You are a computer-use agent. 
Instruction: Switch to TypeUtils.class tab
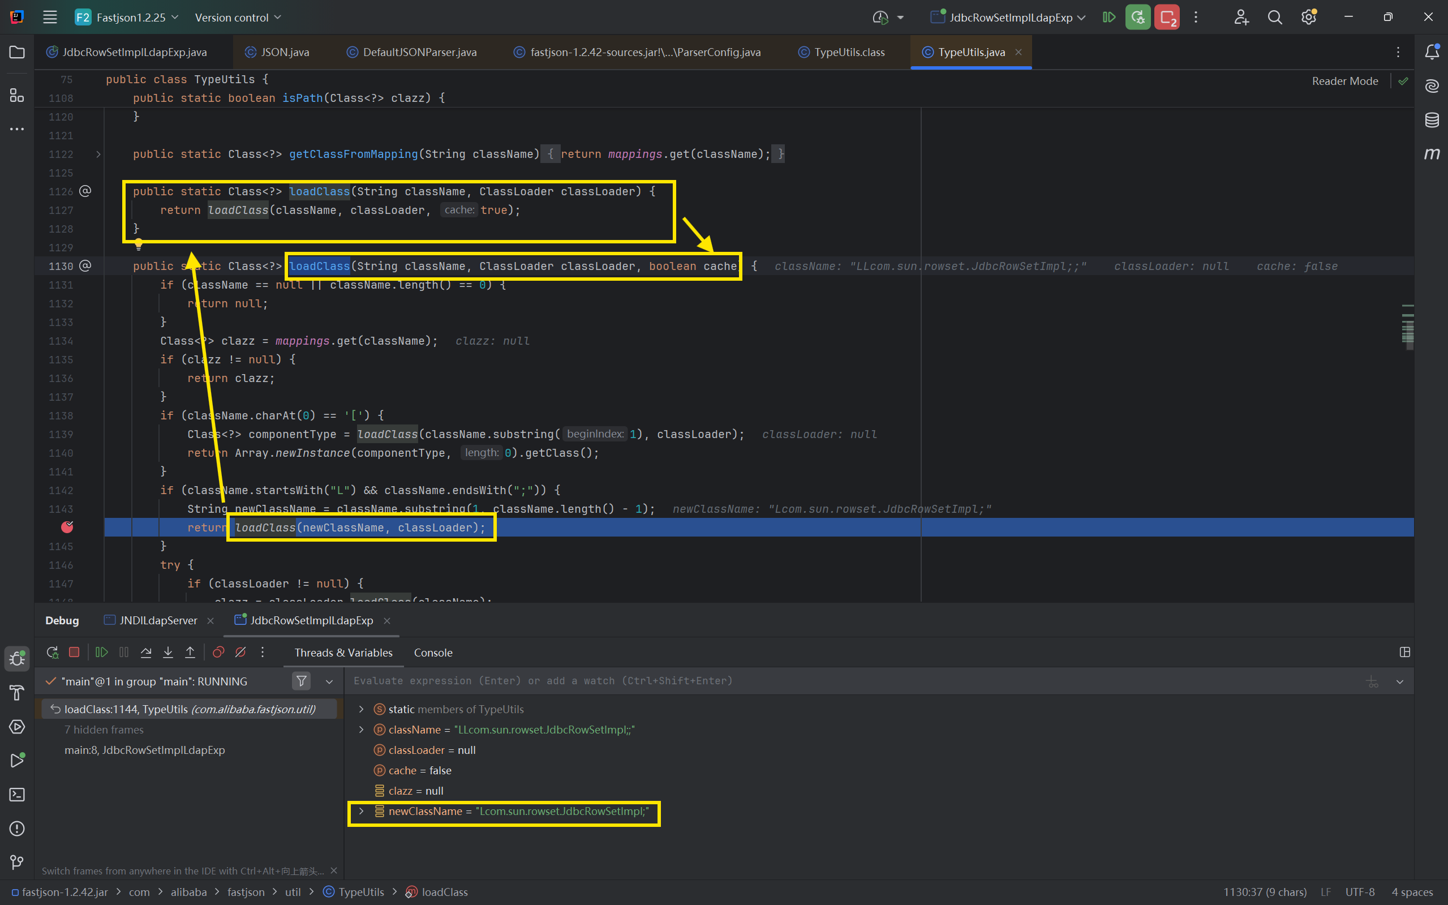(841, 52)
